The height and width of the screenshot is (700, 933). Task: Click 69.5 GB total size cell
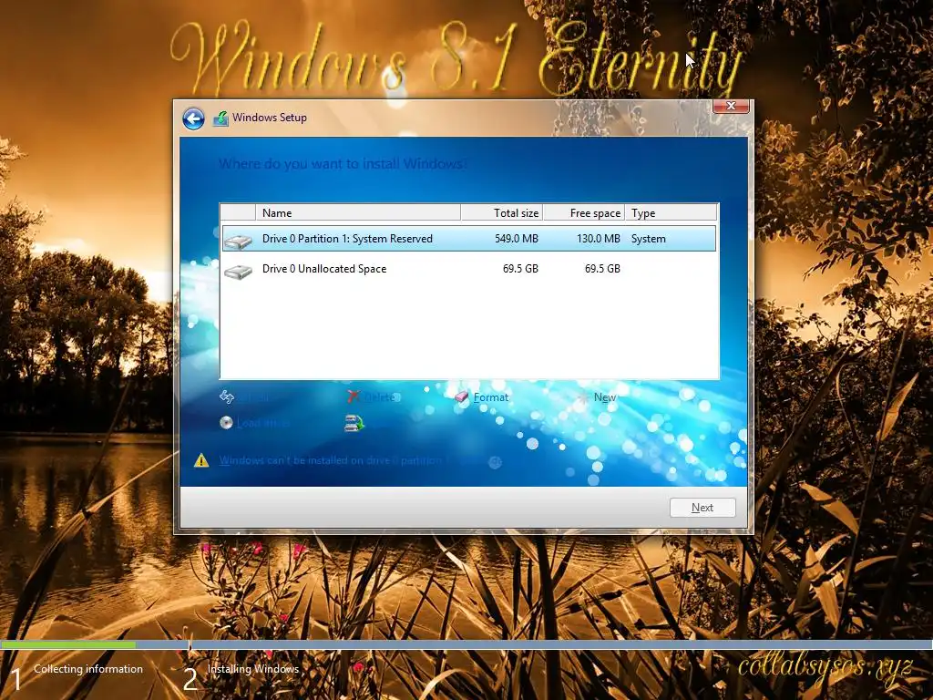click(520, 269)
